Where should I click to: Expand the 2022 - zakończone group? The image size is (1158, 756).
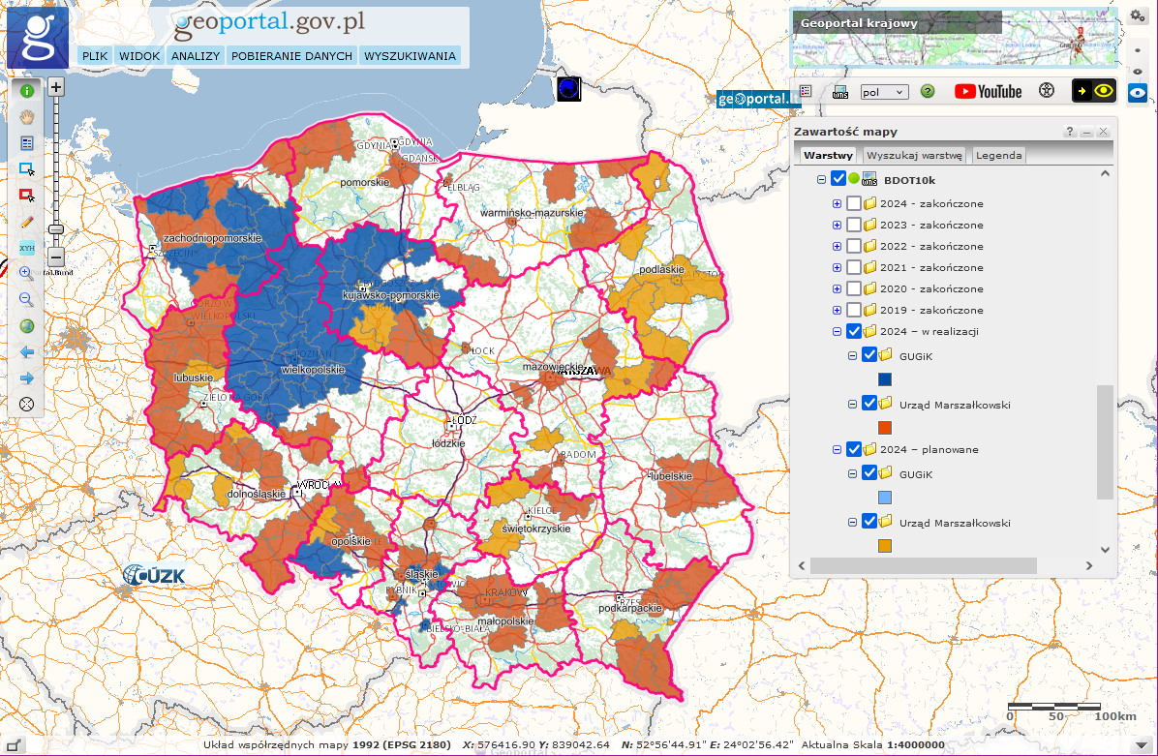837,247
